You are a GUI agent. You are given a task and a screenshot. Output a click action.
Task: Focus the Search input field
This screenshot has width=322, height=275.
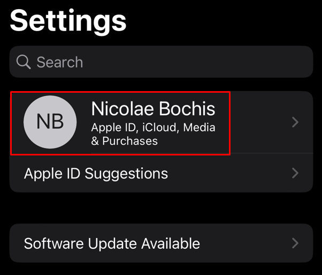click(161, 62)
